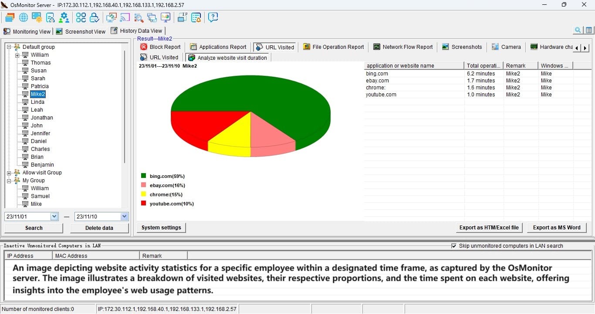The width and height of the screenshot is (595, 314).
Task: Click the pink ebay.com legend swatch
Action: pos(143,185)
